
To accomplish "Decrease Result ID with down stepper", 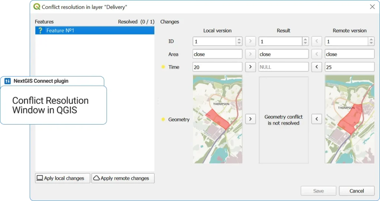I will (x=305, y=43).
